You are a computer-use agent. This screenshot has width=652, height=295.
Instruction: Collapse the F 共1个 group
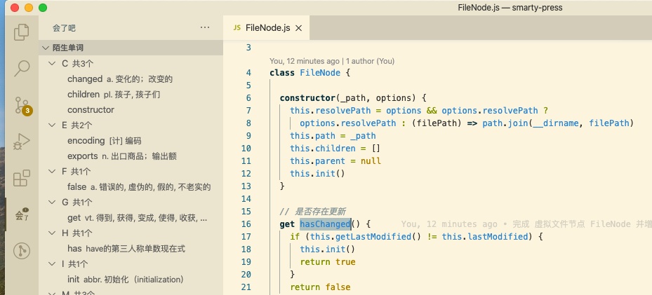point(52,172)
